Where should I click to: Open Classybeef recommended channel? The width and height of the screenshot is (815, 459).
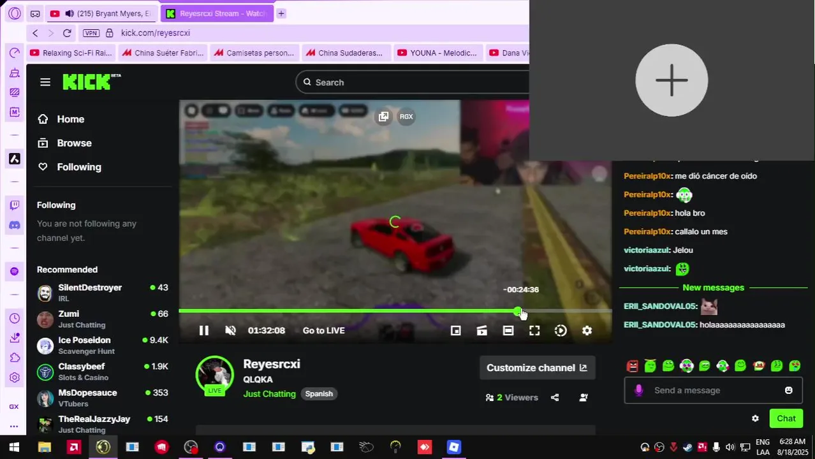[103, 371]
